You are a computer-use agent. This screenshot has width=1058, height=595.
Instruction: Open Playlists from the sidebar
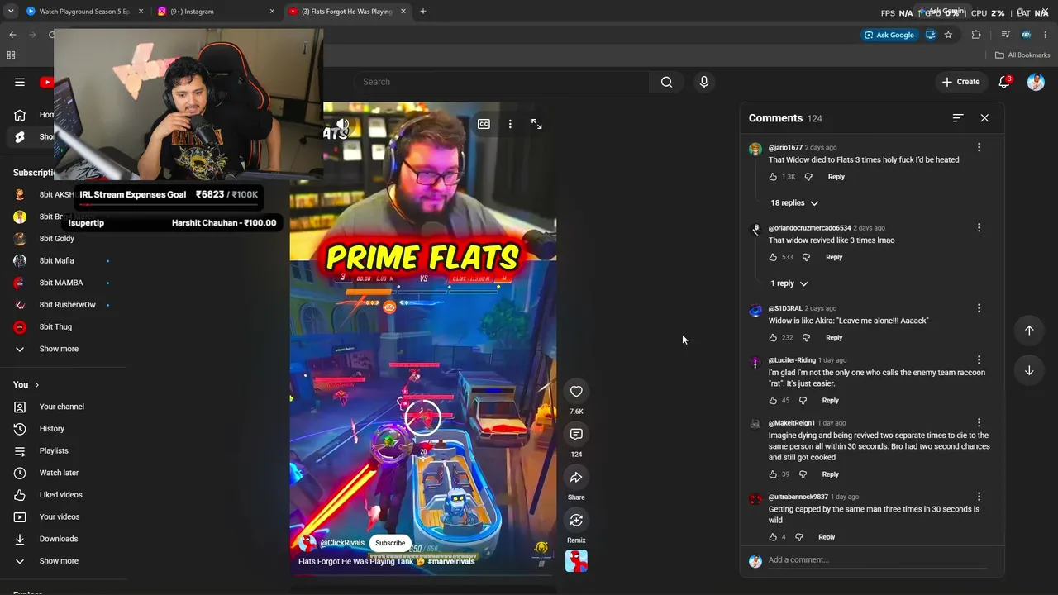(x=54, y=450)
